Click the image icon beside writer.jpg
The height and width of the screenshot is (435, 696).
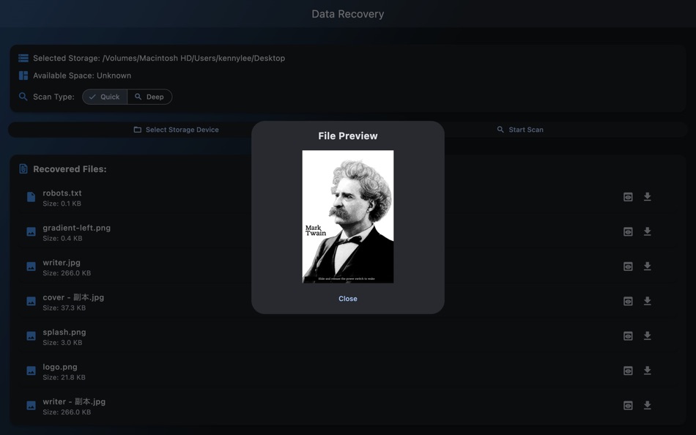(31, 267)
